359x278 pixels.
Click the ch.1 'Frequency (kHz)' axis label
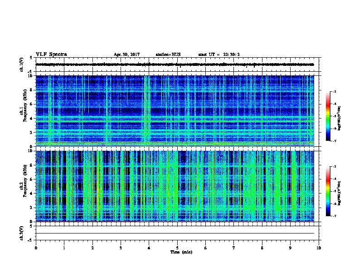pos(25,106)
